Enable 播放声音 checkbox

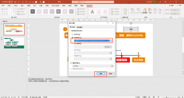coord(71,63)
